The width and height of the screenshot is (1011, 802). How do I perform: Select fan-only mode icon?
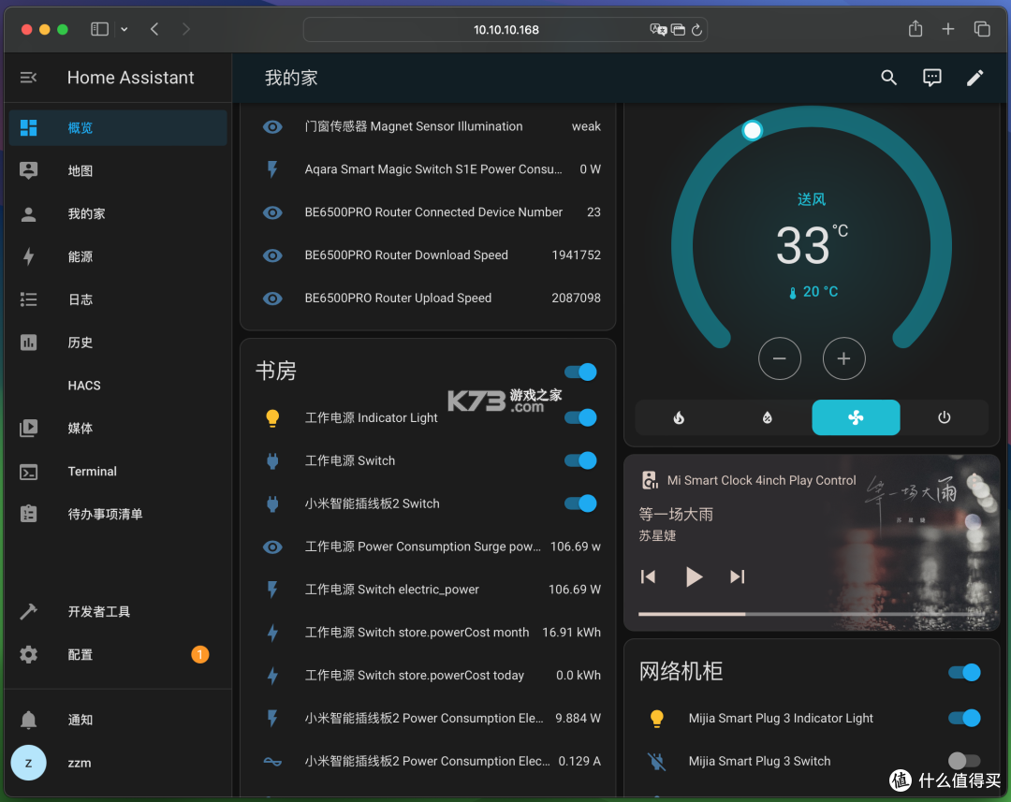coord(856,417)
